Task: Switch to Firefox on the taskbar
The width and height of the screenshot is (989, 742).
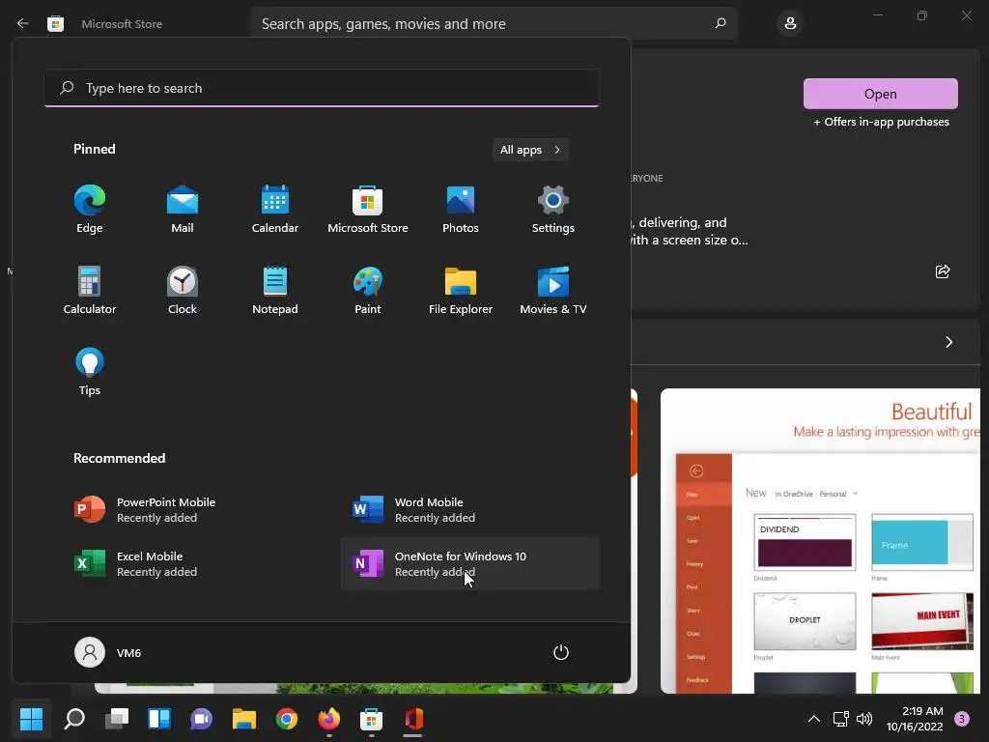Action: pyautogui.click(x=328, y=719)
